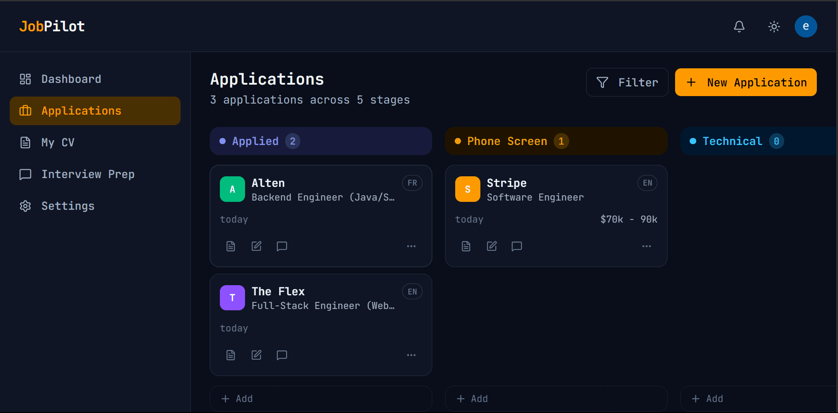Click Alten green avatar A
Screen dimensions: 838x413
click(232, 189)
